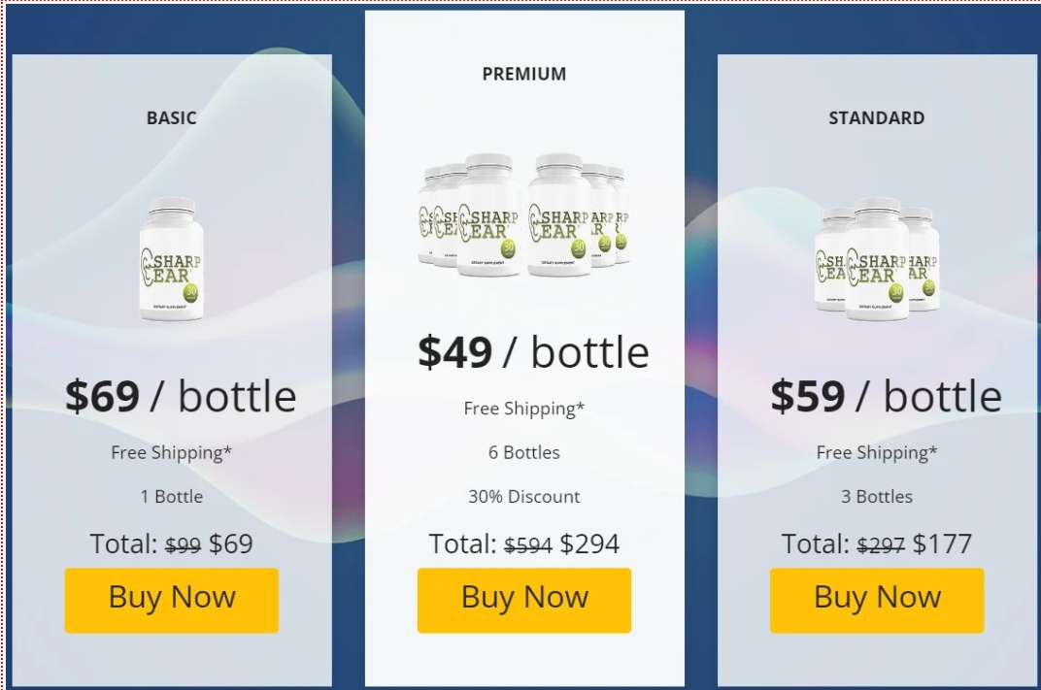Click Buy Now on the Premium plan
The image size is (1041, 690).
click(524, 600)
